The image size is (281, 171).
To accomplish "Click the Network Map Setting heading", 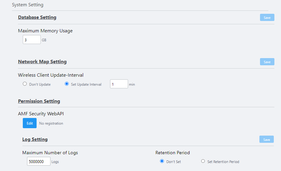I will [42, 62].
